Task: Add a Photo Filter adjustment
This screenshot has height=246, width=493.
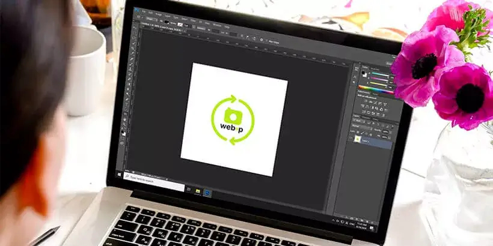Action: [377, 108]
